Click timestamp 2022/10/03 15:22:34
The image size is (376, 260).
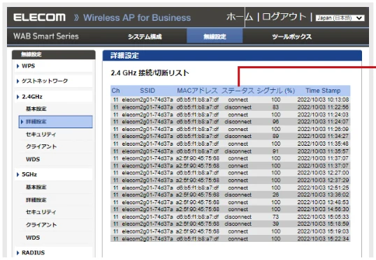click(323, 238)
